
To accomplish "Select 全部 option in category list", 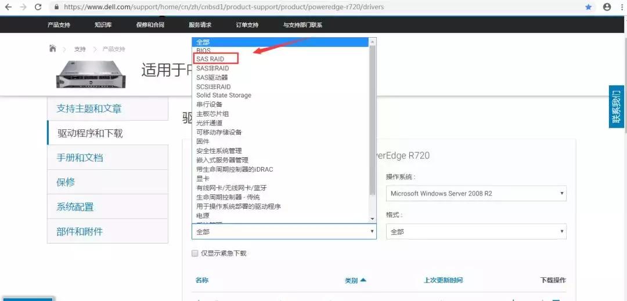I will click(x=280, y=42).
